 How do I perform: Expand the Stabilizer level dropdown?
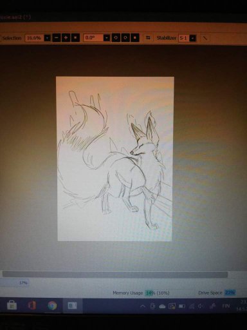coord(193,38)
